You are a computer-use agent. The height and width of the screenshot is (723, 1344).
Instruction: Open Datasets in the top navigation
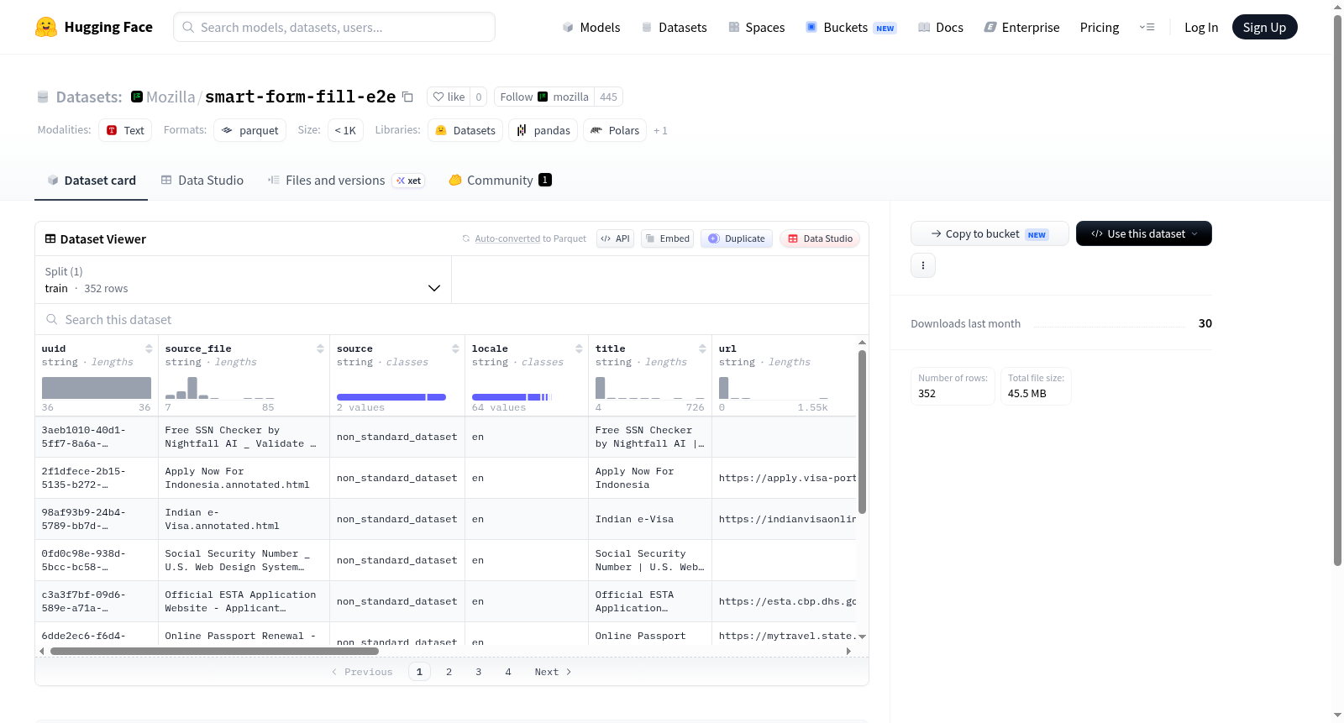[674, 27]
